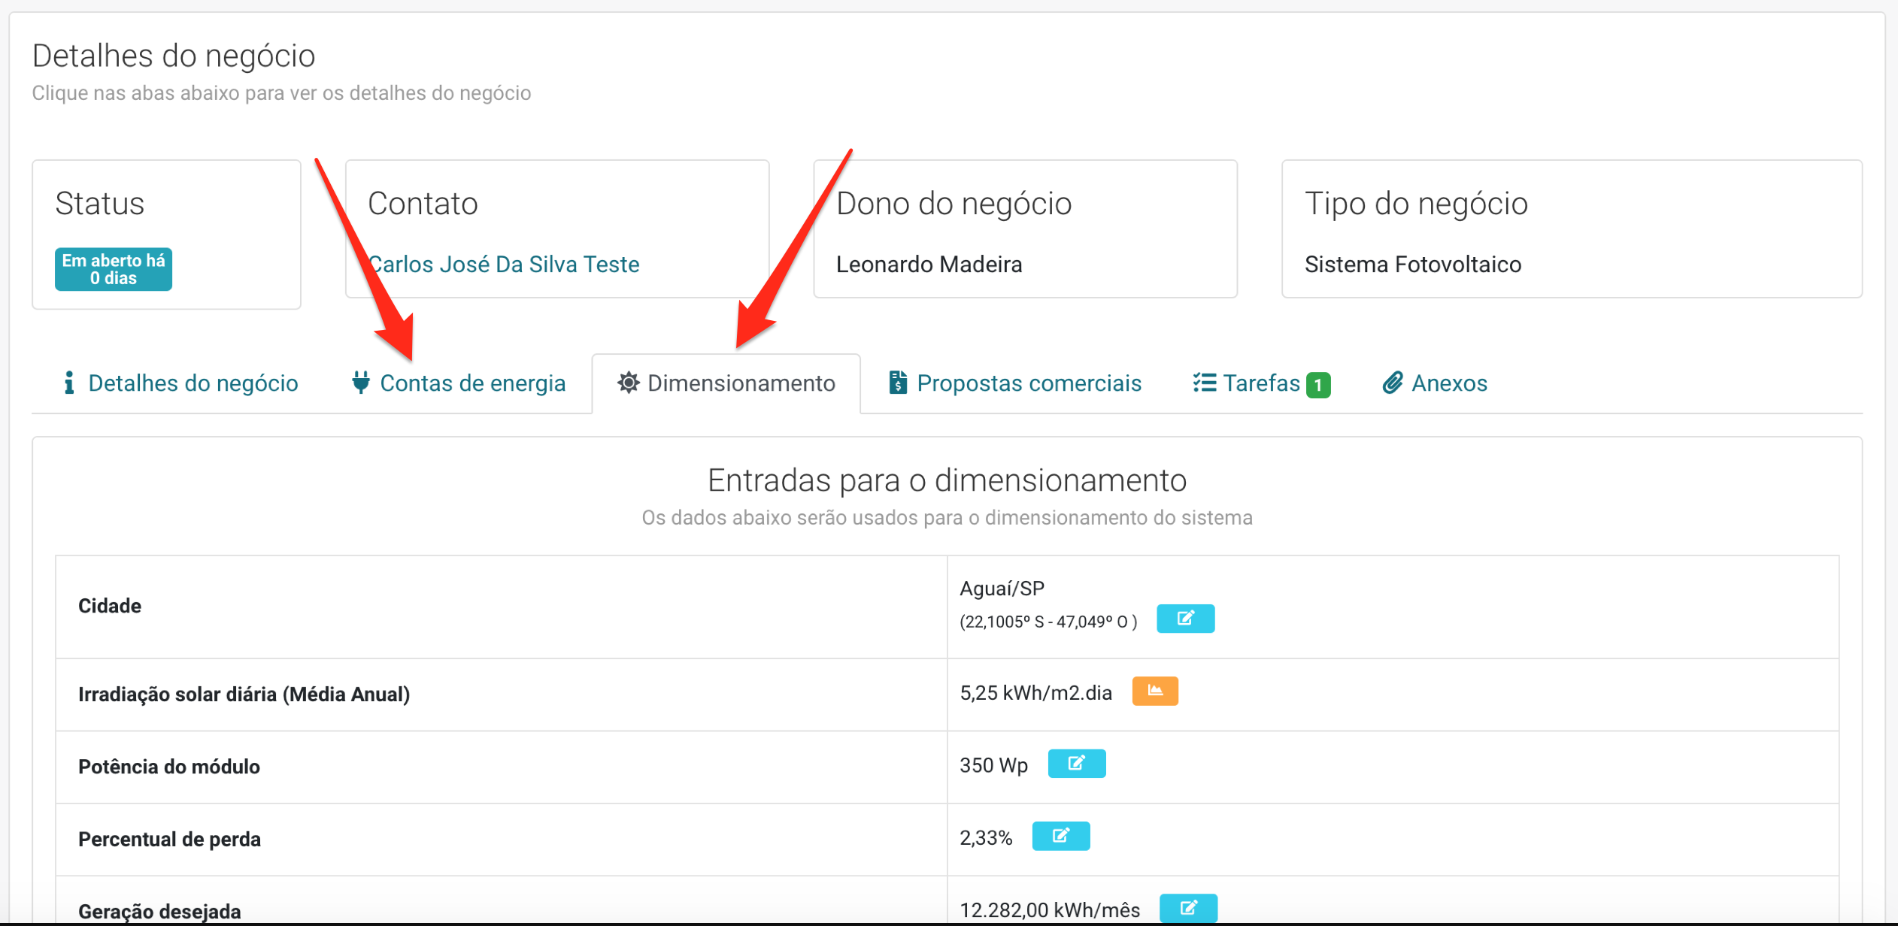Edit the Cidade value with pencil button
The width and height of the screenshot is (1898, 926).
coord(1185,619)
